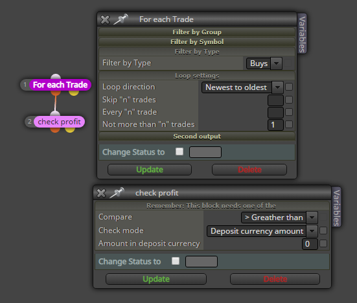Open Variables tab on check profit panel
This screenshot has width=357, height=303.
[x=336, y=207]
